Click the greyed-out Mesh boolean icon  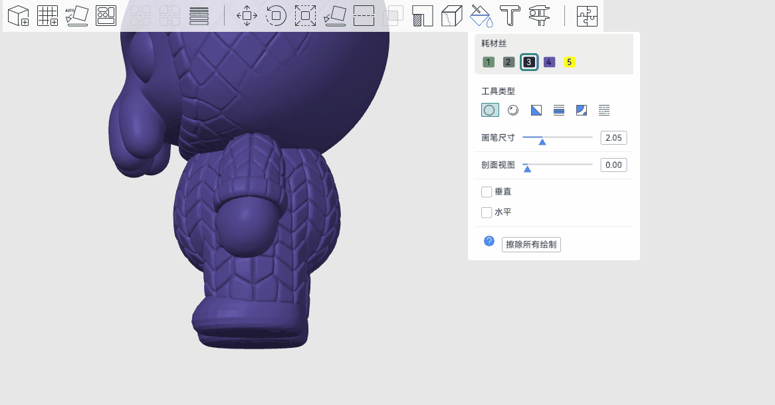coord(393,16)
